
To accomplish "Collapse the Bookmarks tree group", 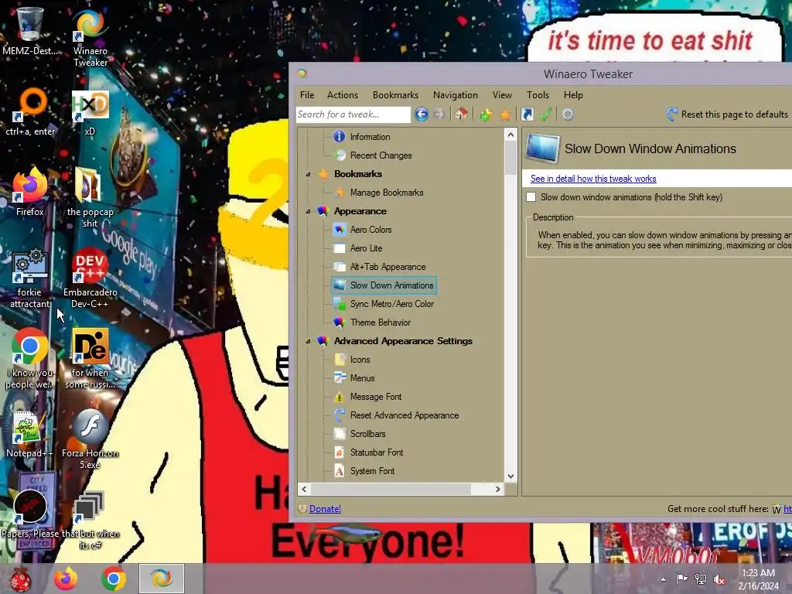I will pos(308,174).
